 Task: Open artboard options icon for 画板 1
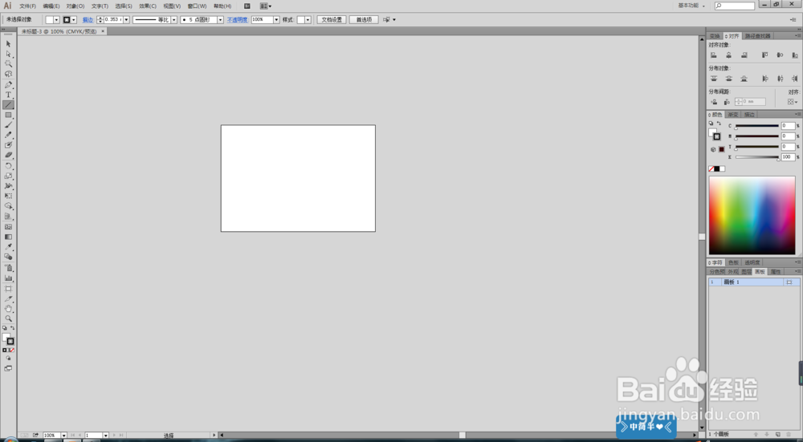click(x=789, y=282)
